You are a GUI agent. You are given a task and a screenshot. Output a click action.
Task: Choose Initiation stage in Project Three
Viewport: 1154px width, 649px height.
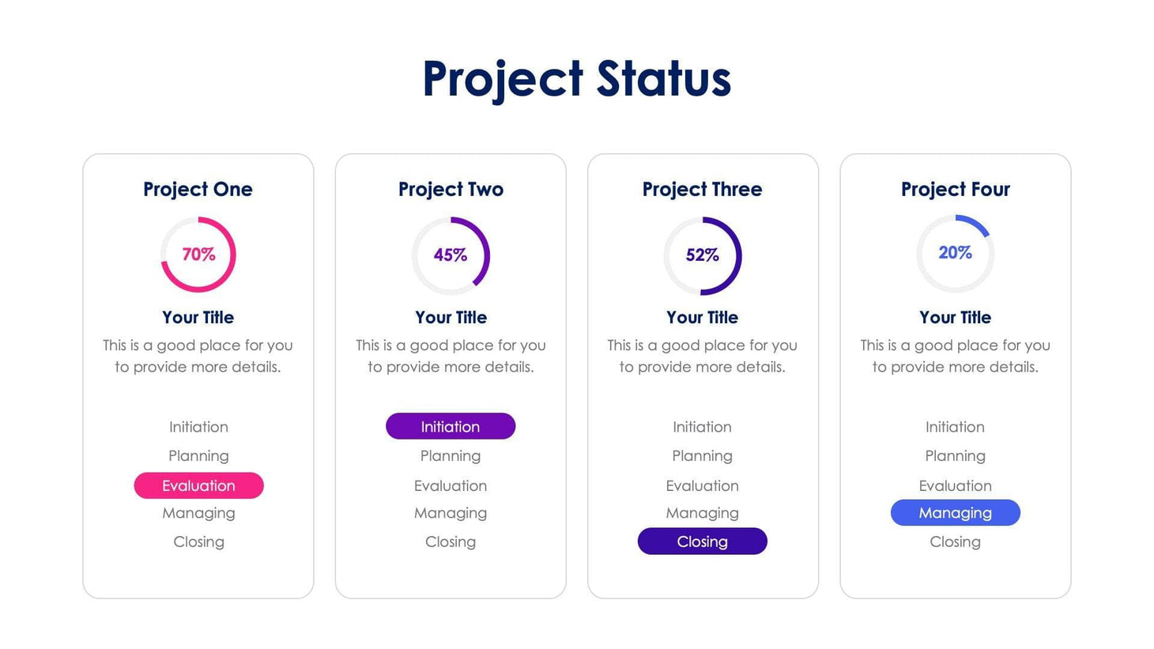click(702, 427)
